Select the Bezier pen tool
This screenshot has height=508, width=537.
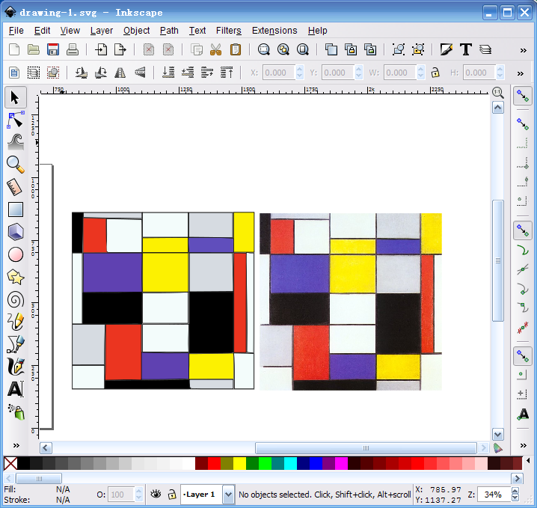coord(16,344)
